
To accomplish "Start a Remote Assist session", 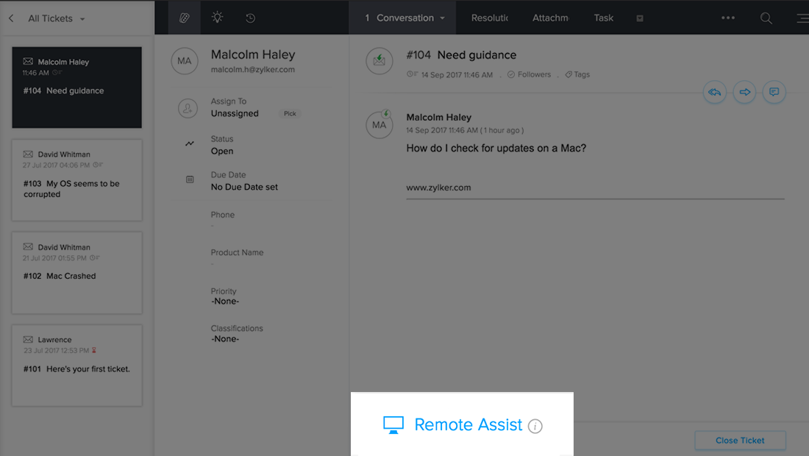I will tap(453, 425).
